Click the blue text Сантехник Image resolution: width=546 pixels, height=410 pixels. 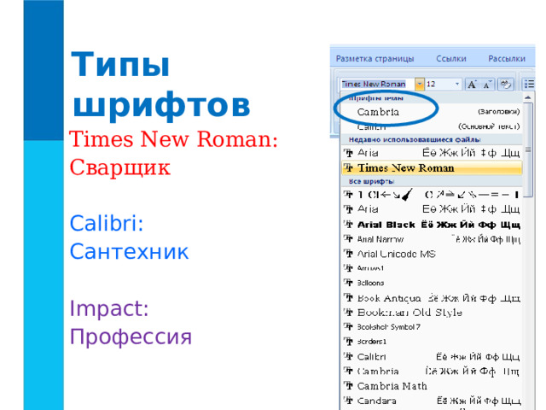pyautogui.click(x=129, y=252)
